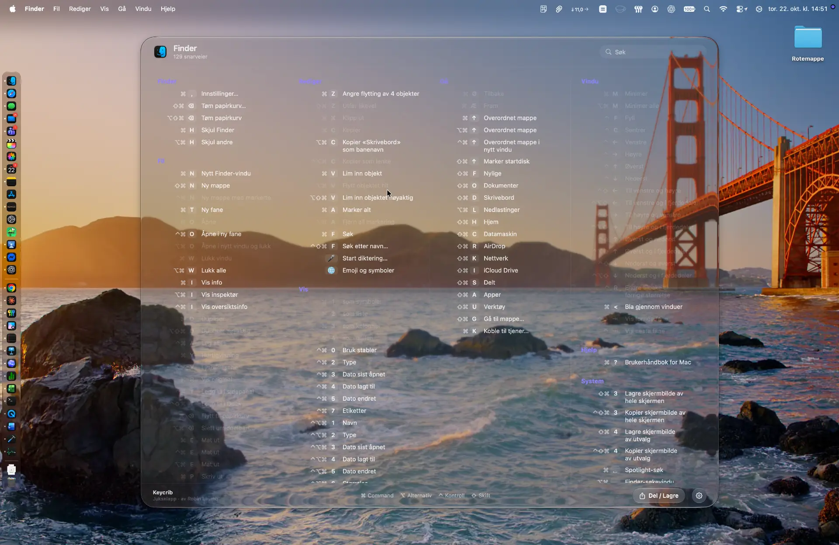Open the Fil menu
The width and height of the screenshot is (839, 545).
[x=56, y=9]
